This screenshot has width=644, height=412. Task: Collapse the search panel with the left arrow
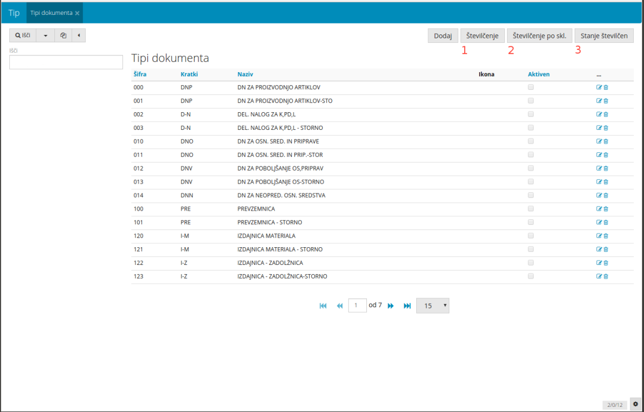(78, 35)
